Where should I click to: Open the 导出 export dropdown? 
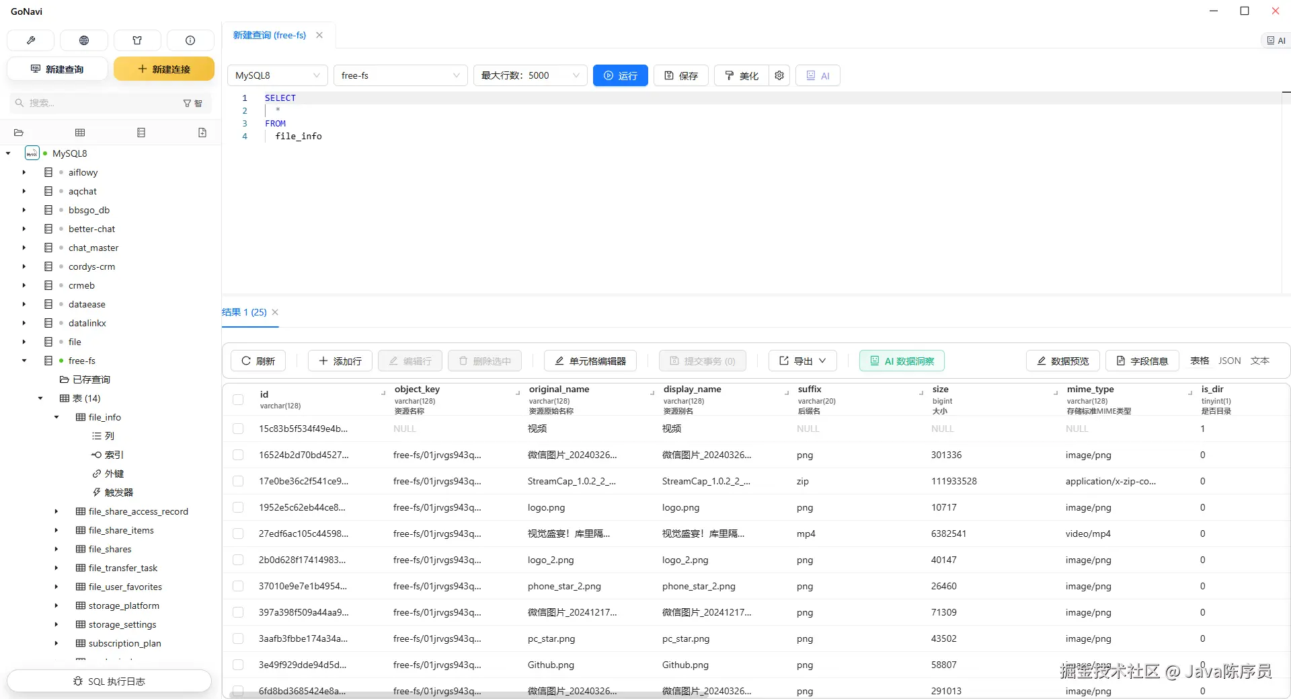pyautogui.click(x=803, y=361)
